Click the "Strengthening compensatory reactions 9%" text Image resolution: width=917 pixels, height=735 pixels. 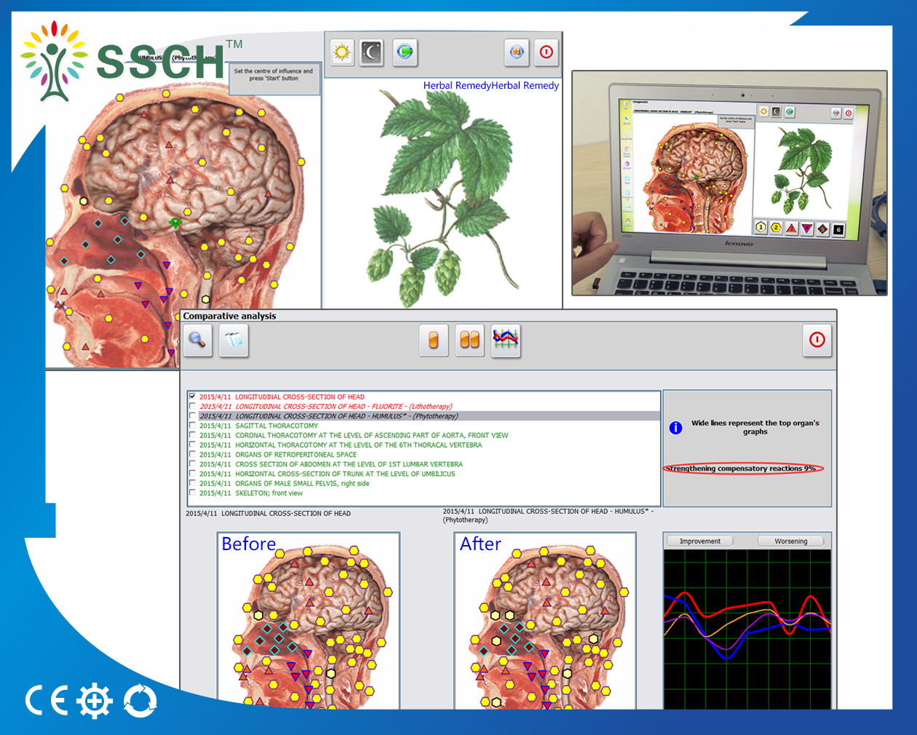tap(743, 469)
